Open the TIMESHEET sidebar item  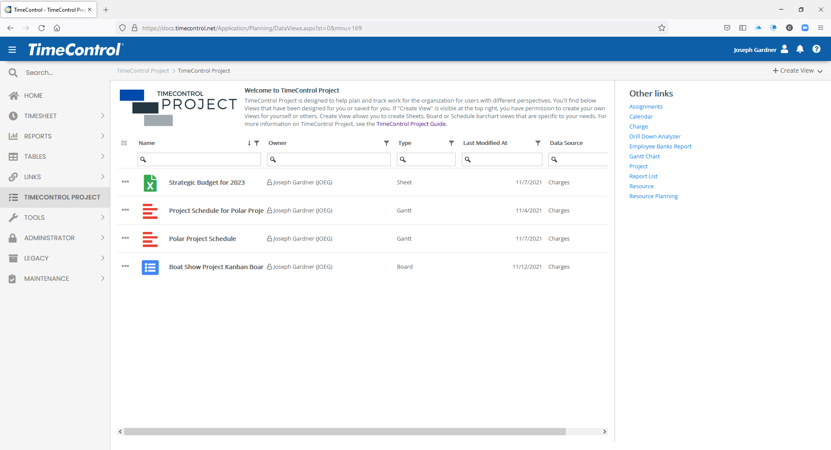coord(55,116)
